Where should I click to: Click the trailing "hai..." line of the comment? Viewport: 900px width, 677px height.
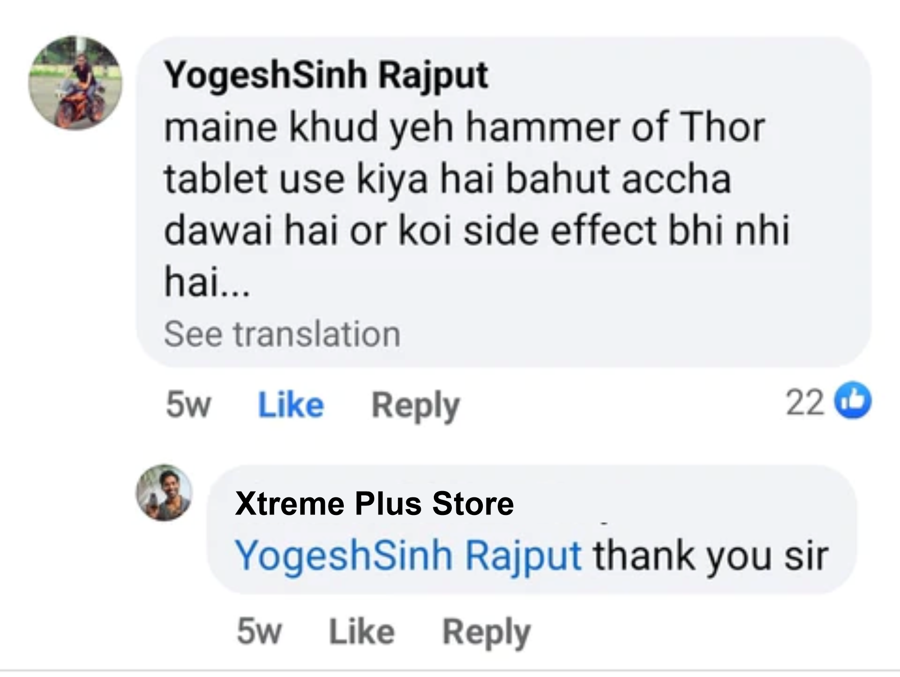coord(207,282)
